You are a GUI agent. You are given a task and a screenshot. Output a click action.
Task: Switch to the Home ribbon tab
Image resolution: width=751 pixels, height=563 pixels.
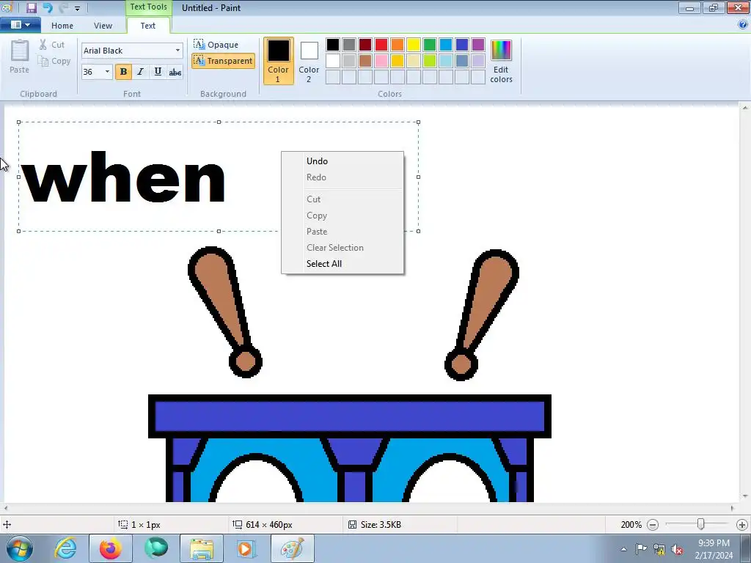(x=62, y=26)
